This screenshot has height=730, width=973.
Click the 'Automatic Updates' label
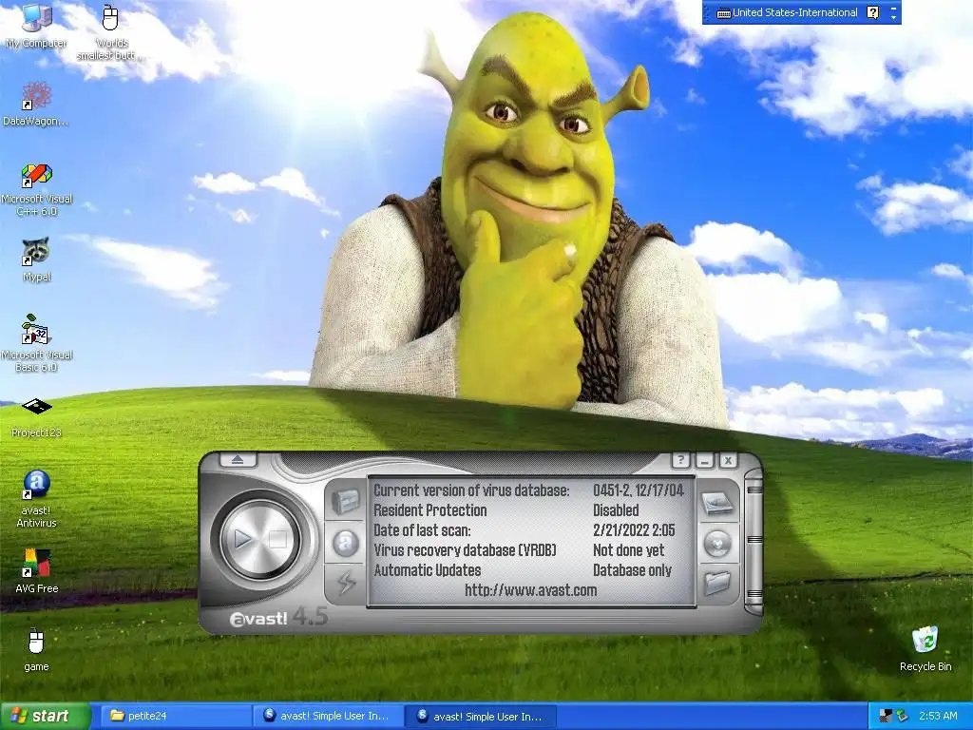(428, 570)
